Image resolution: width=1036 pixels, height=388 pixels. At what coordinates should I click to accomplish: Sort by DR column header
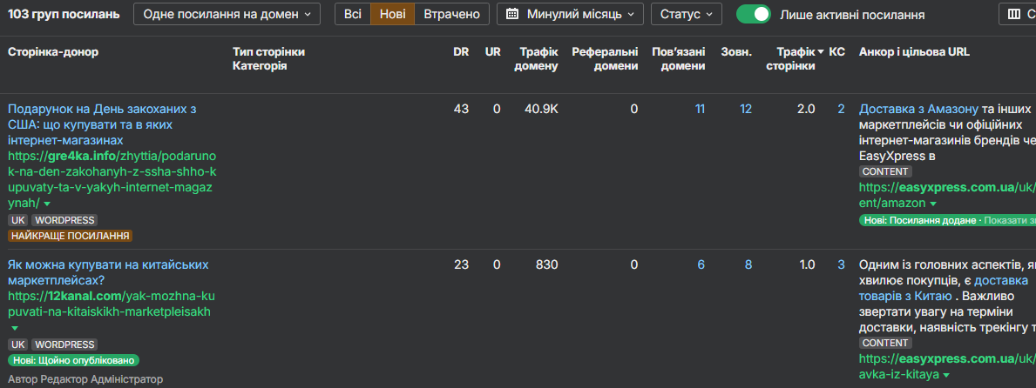[x=461, y=52]
